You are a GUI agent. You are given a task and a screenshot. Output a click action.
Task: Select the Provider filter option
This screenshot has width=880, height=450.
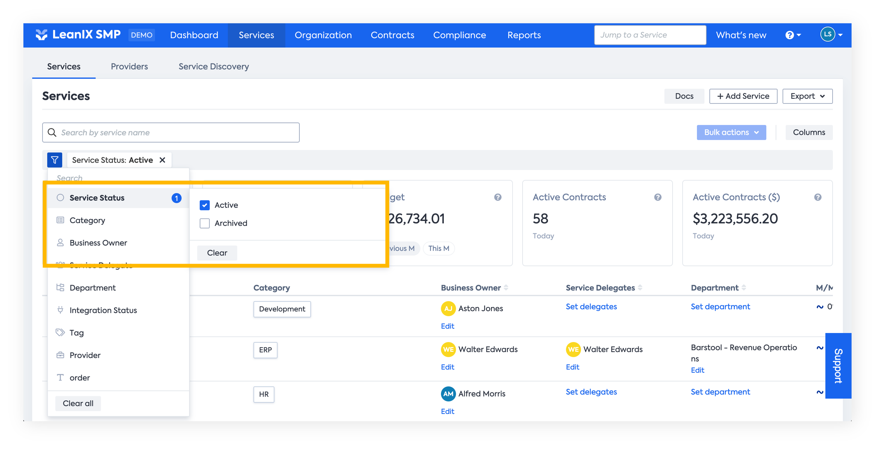point(118,355)
